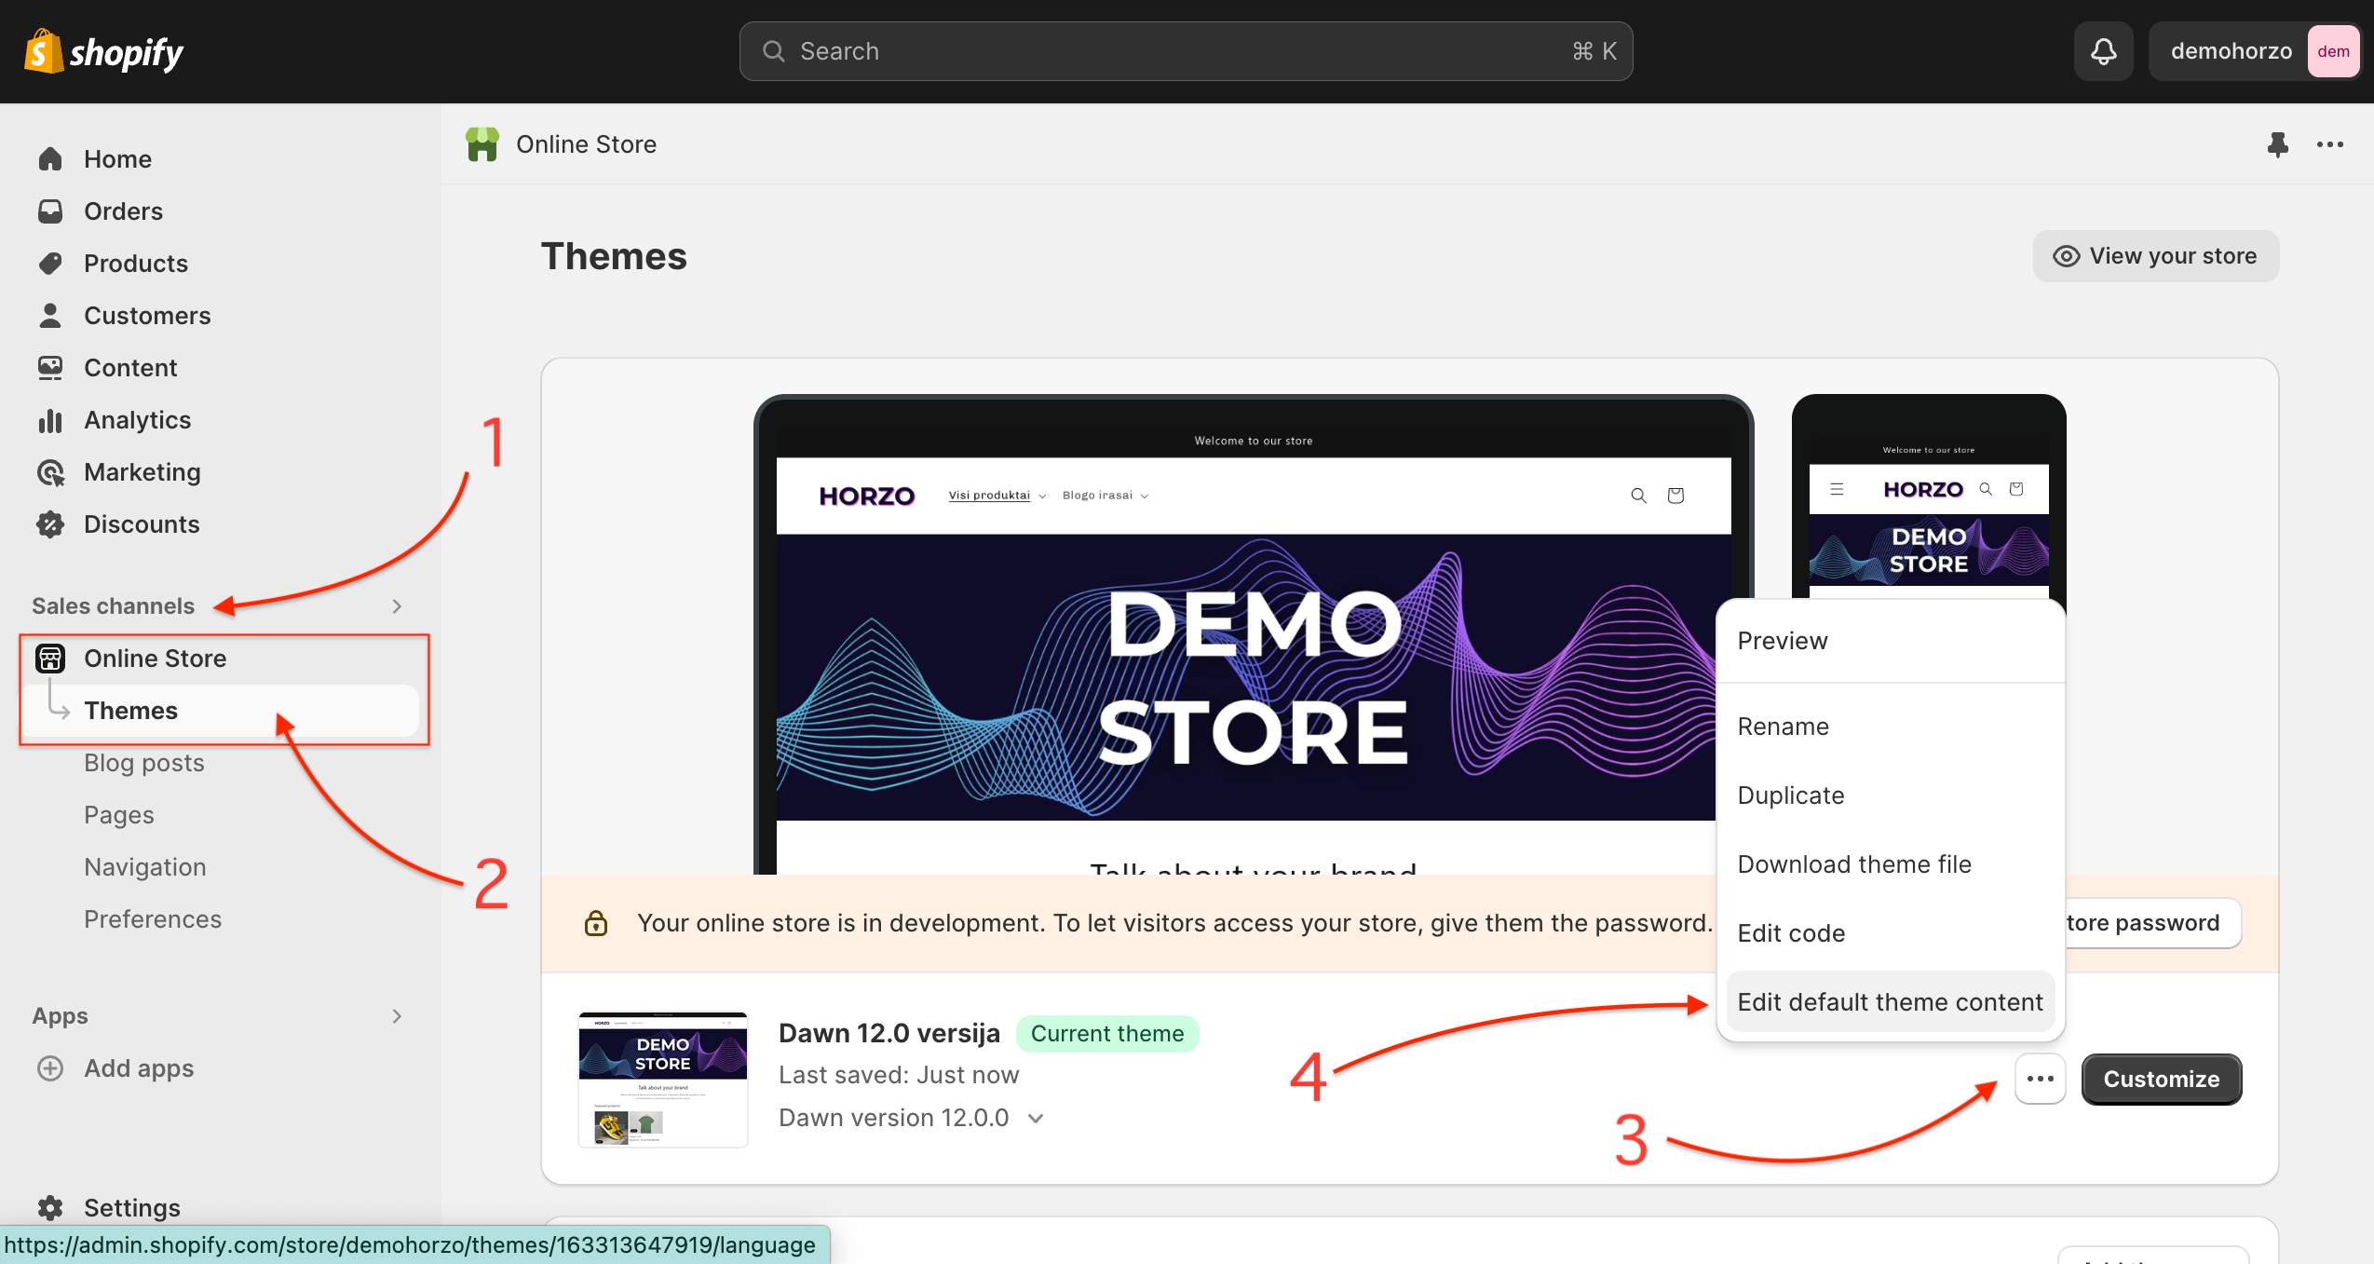
Task: Click the Dawn theme thumbnail preview
Action: click(662, 1079)
